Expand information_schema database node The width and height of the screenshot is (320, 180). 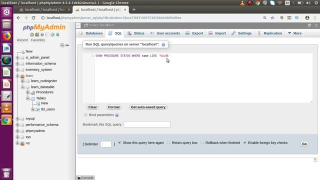17,63
